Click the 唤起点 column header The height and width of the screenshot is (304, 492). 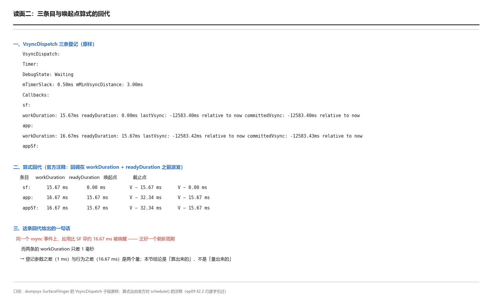pyautogui.click(x=110, y=177)
